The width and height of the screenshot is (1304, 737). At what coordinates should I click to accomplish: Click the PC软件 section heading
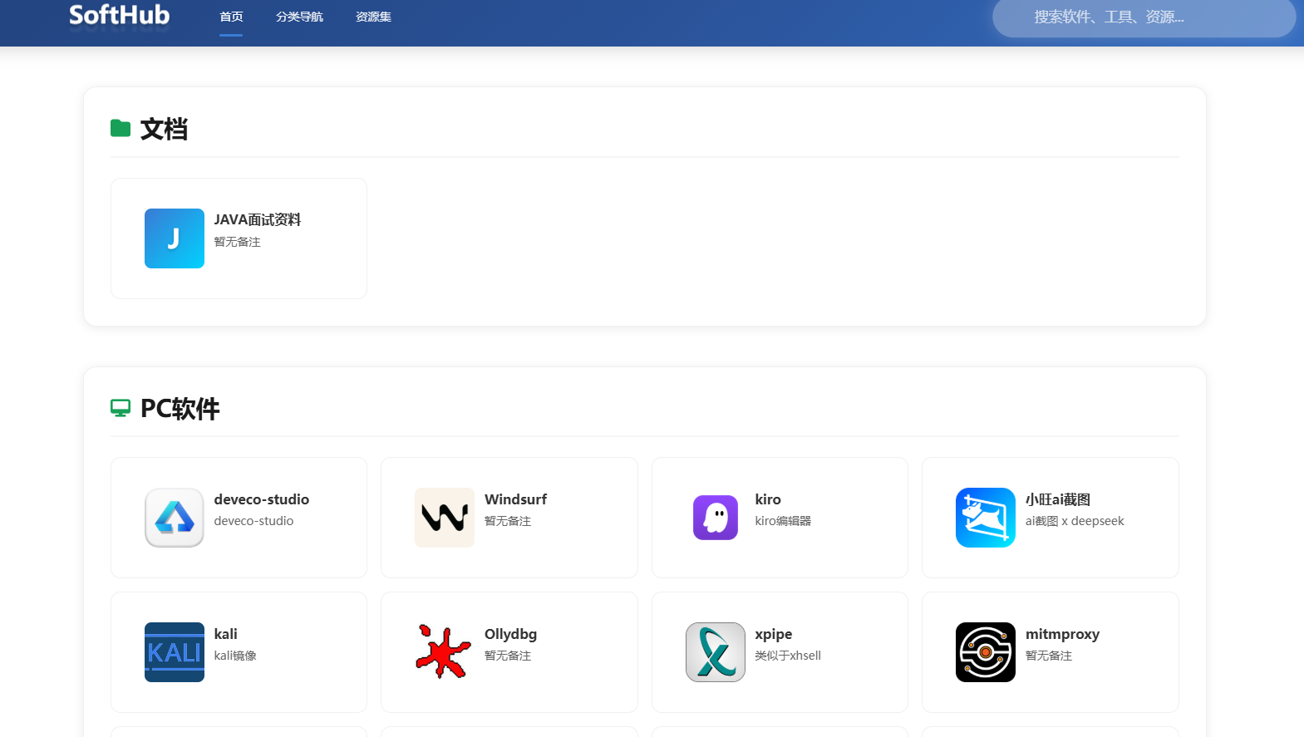(x=180, y=408)
